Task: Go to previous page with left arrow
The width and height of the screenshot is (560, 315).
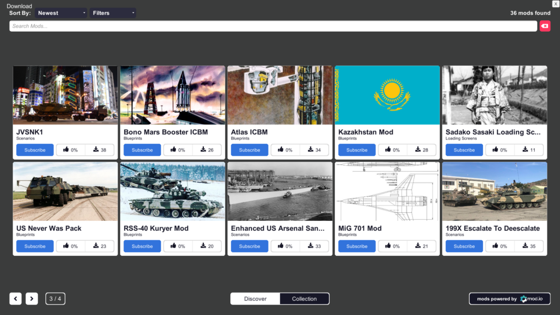Action: pos(16,299)
